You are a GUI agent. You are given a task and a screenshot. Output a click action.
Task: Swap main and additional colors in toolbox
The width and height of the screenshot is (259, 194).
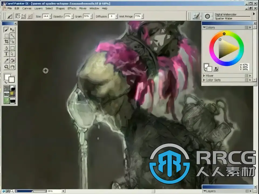[6, 82]
